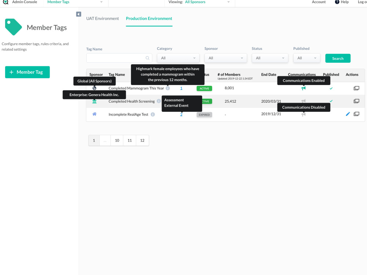367x275 pixels.
Task: Click the Admin Console title text
Action: click(x=25, y=2)
